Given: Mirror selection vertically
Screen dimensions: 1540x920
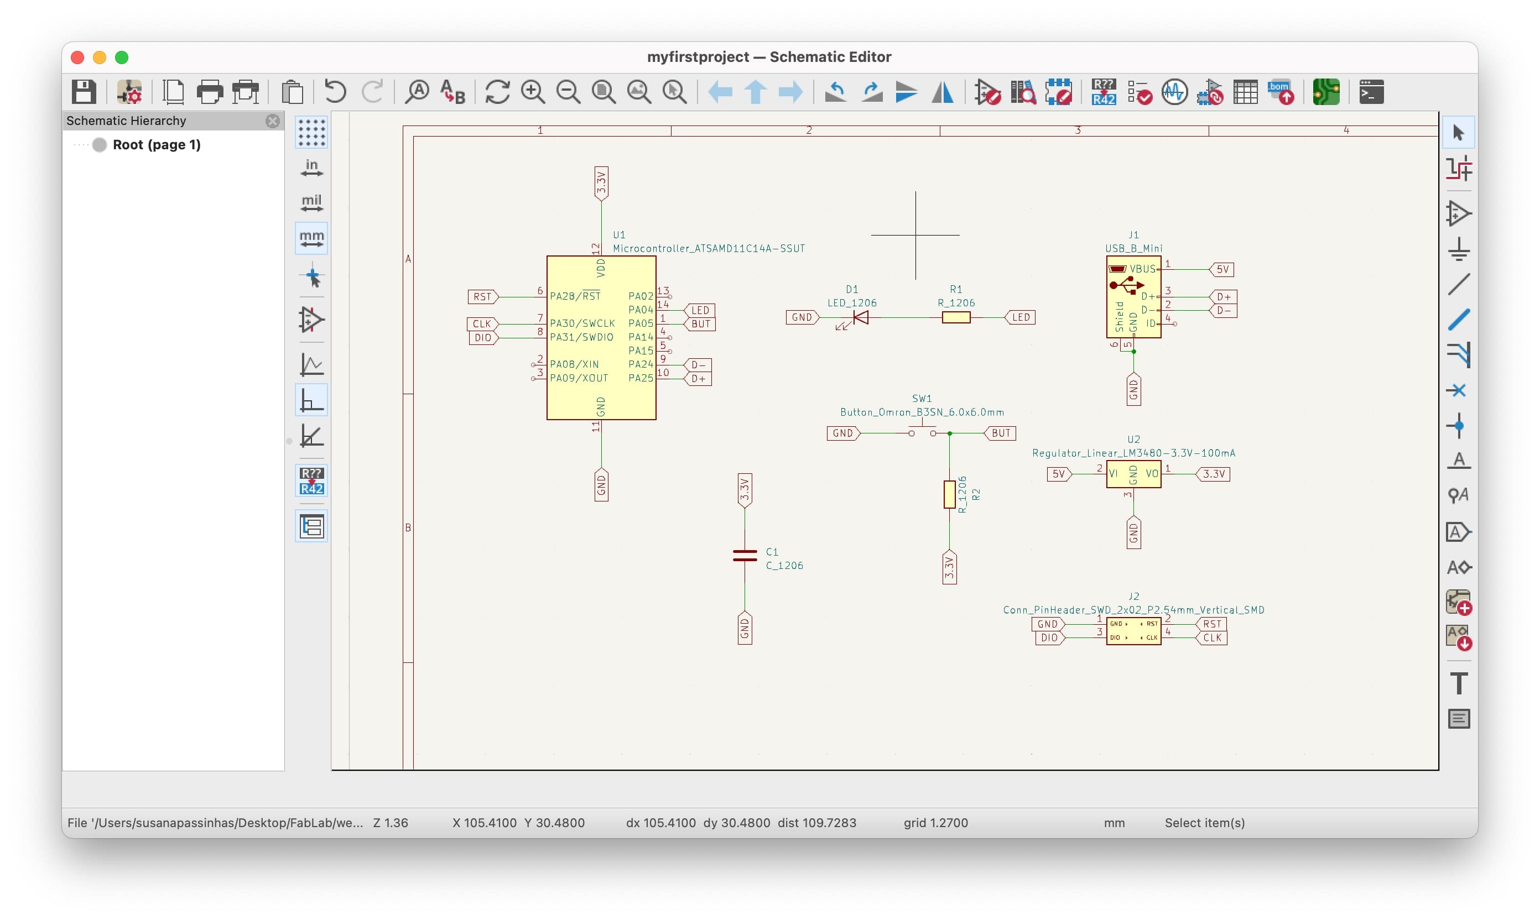Looking at the screenshot, I should coord(907,92).
